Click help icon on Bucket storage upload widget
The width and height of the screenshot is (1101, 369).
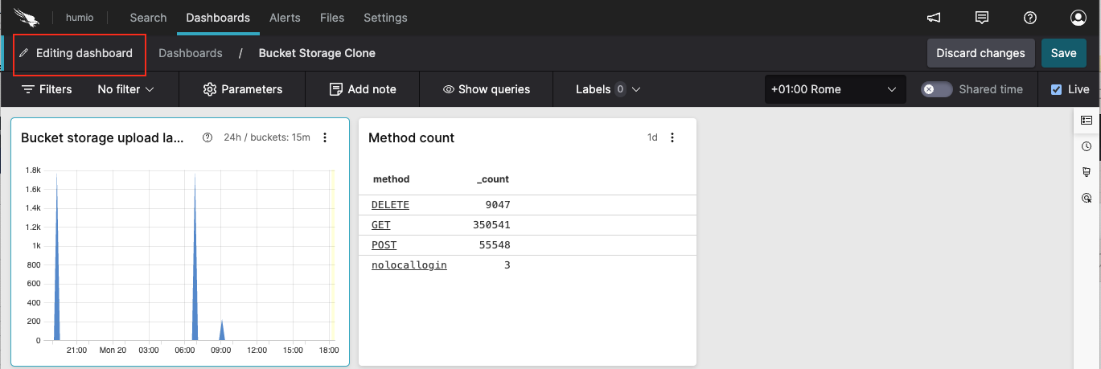(x=207, y=137)
